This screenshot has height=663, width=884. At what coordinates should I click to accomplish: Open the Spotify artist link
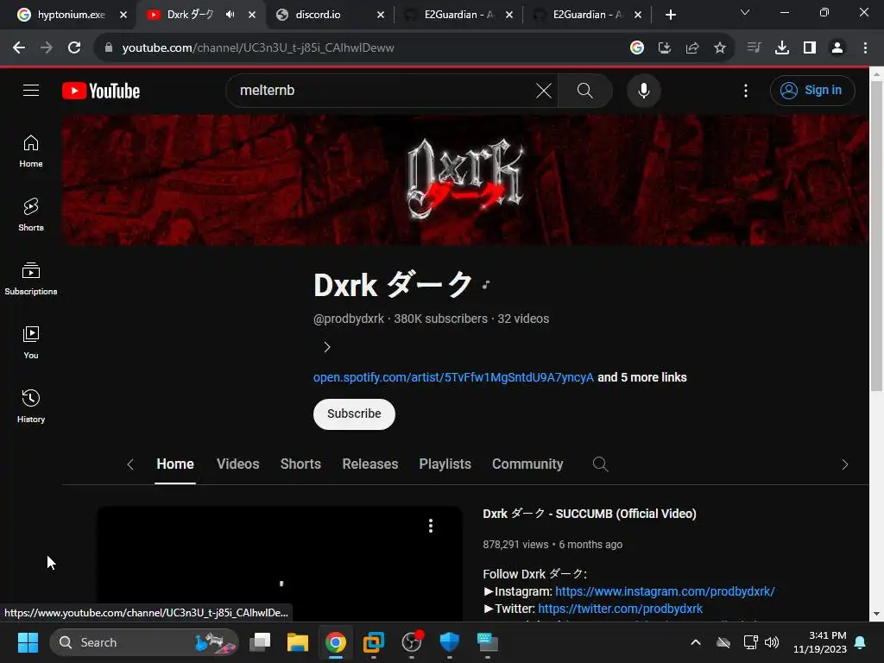tap(453, 377)
